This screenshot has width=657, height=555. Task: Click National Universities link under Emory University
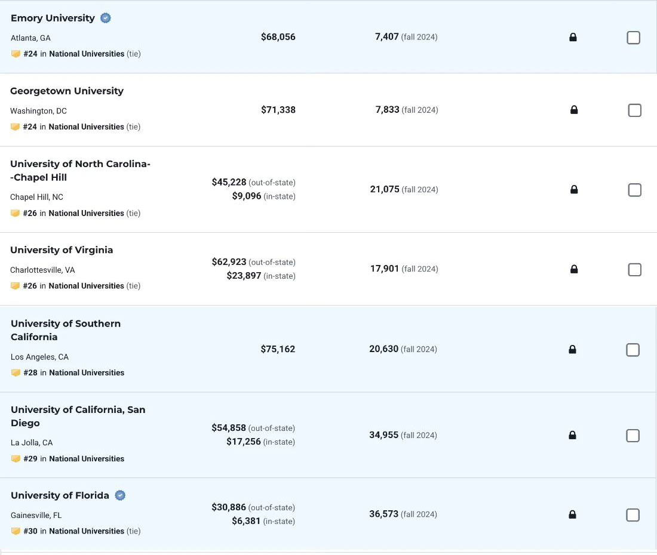(x=87, y=54)
